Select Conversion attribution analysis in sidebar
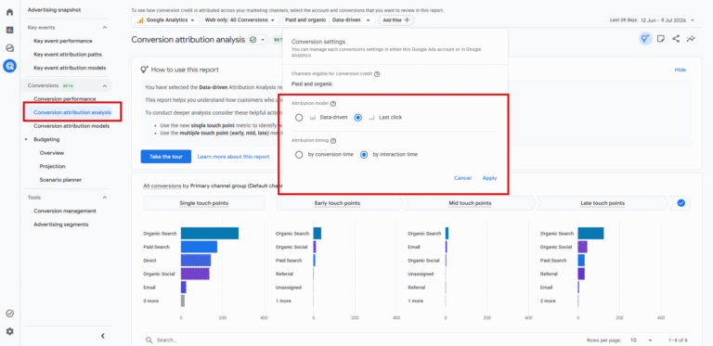Screen dimensions: 713x346 point(71,112)
